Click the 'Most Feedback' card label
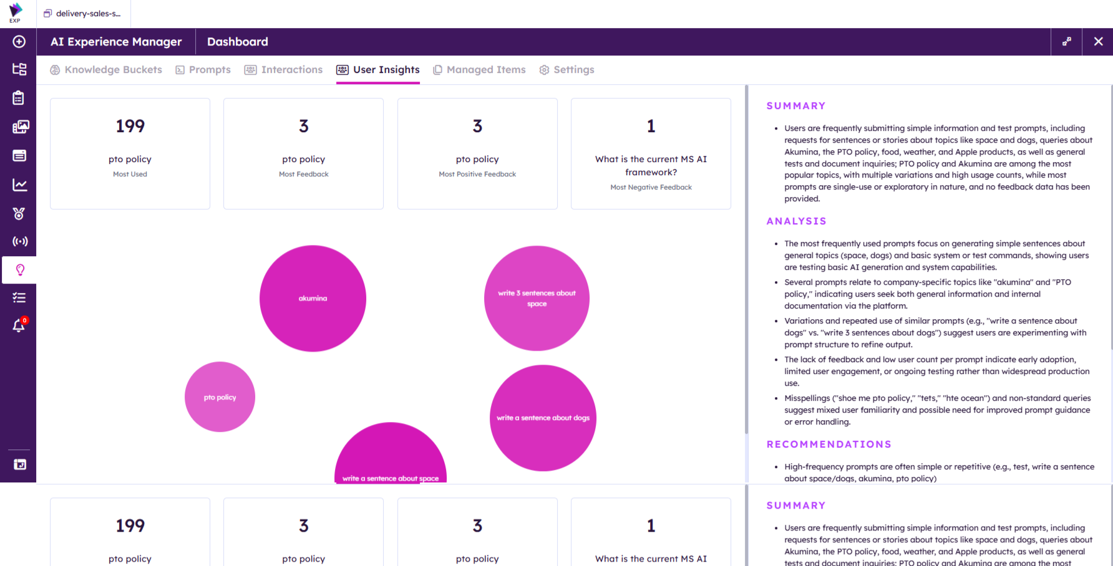This screenshot has width=1113, height=566. pos(304,175)
